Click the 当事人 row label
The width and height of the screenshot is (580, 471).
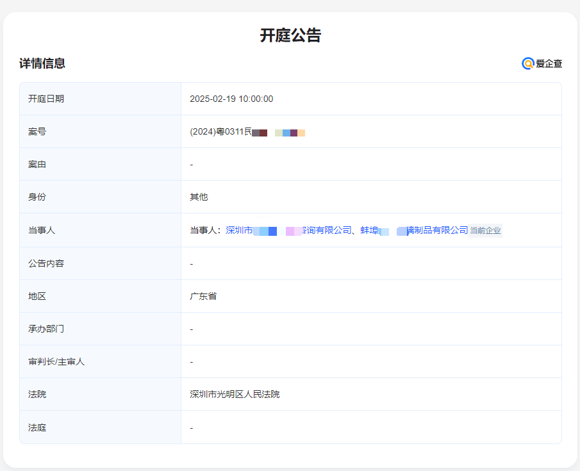pos(42,230)
